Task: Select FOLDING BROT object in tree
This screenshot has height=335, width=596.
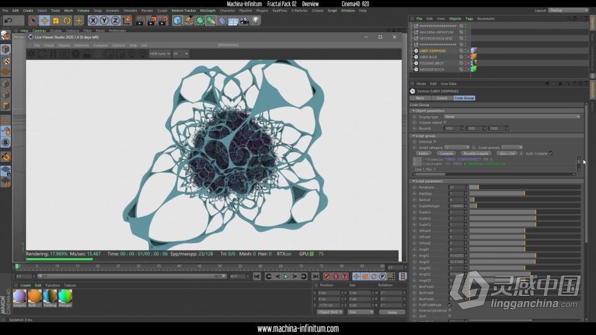Action: (x=431, y=63)
